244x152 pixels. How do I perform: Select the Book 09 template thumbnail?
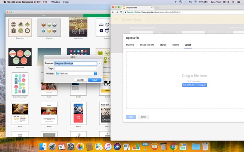tap(49, 113)
